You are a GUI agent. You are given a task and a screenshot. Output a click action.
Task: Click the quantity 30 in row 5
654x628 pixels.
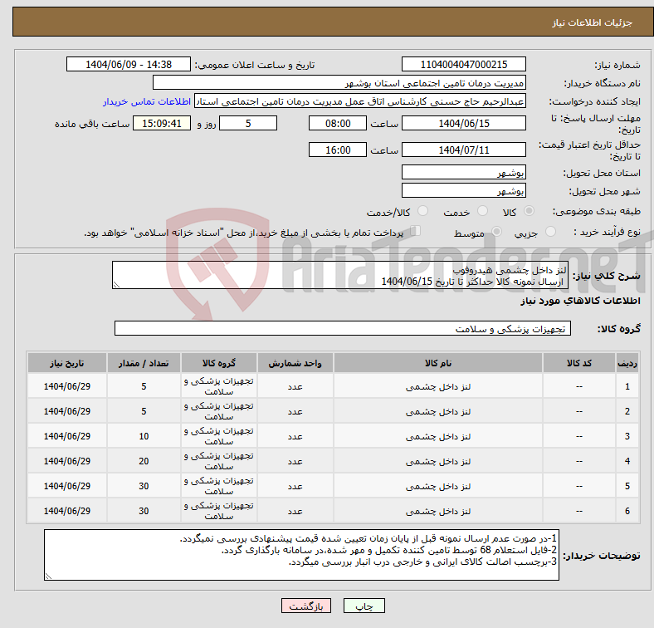tap(144, 487)
